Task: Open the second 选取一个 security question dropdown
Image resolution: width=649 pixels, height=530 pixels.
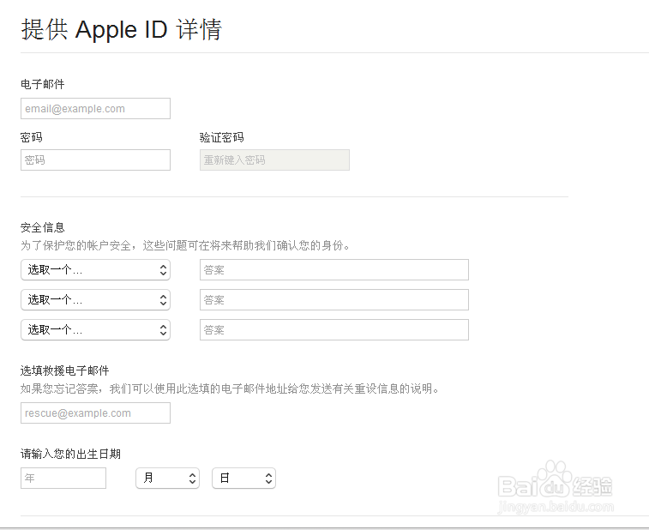Action: coord(95,300)
